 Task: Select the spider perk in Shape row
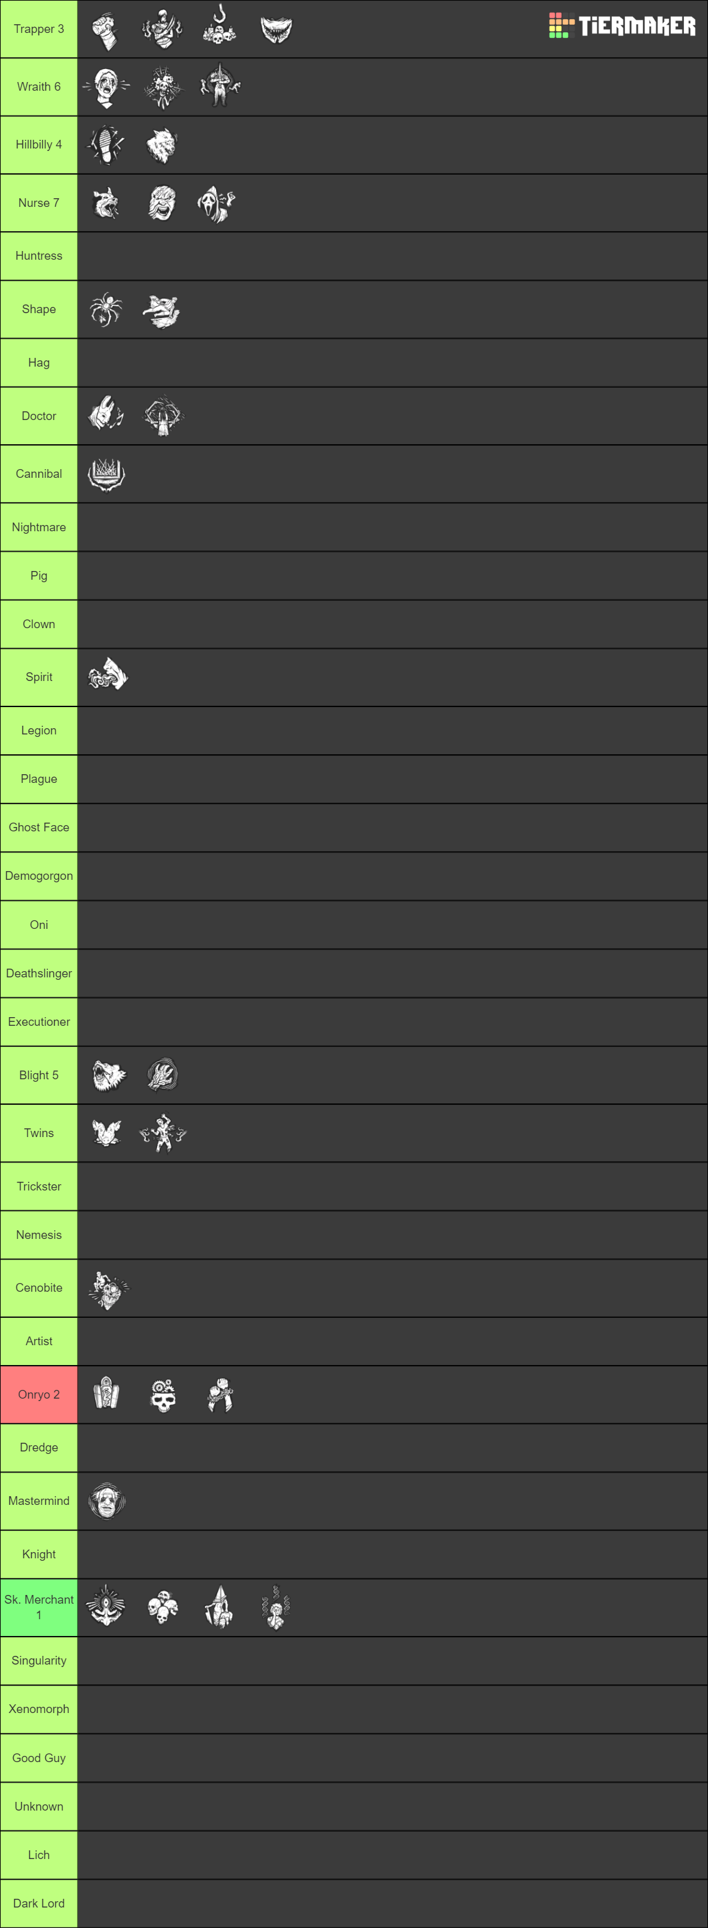coord(106,309)
